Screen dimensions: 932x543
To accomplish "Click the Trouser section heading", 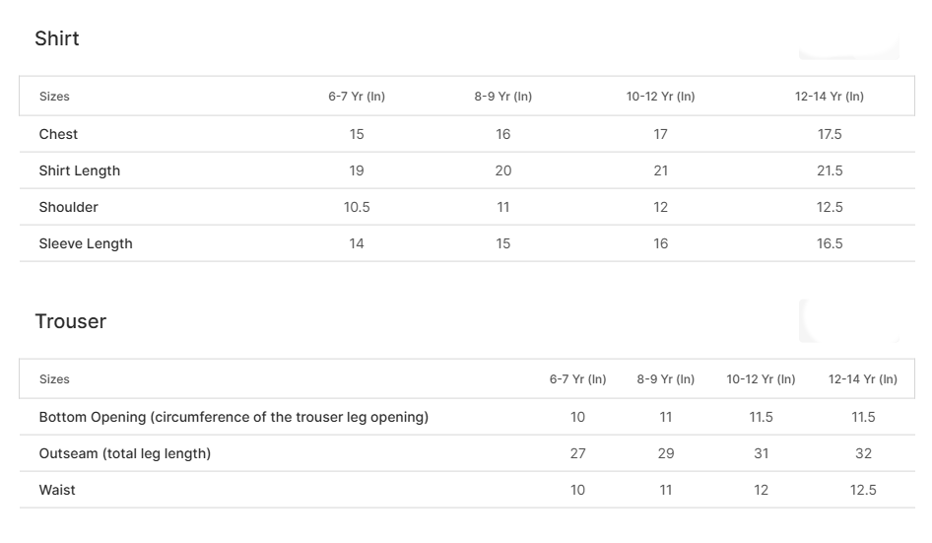I will [70, 321].
